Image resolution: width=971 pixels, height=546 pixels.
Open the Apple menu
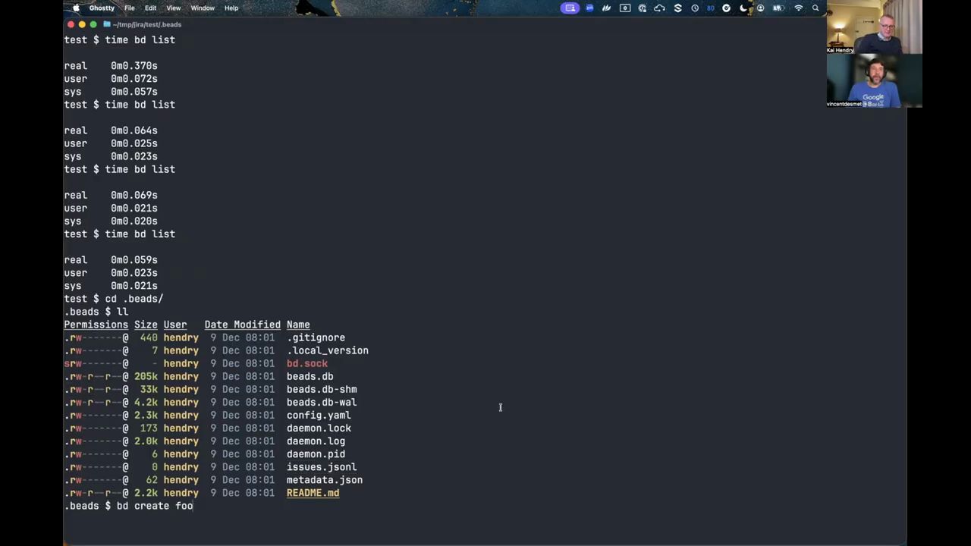pyautogui.click(x=76, y=8)
